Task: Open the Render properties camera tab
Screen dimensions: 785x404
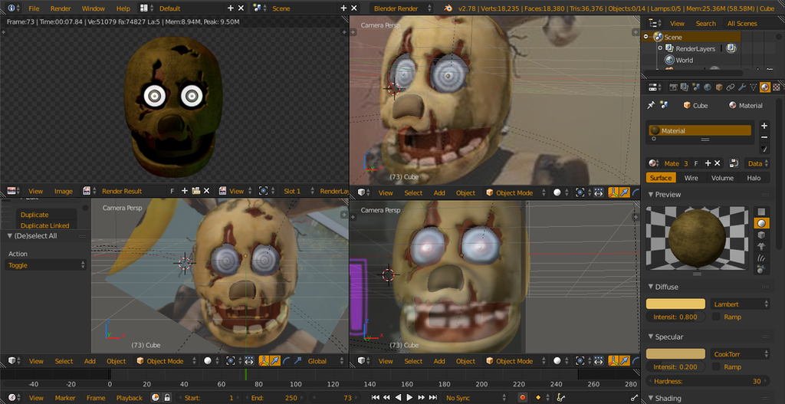Action: click(x=673, y=87)
